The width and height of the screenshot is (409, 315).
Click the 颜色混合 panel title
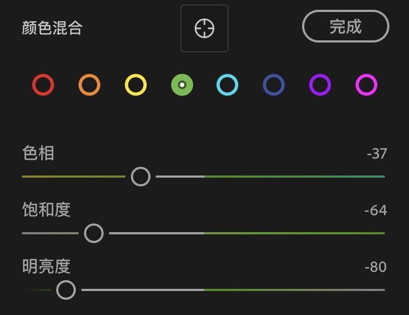coord(52,28)
